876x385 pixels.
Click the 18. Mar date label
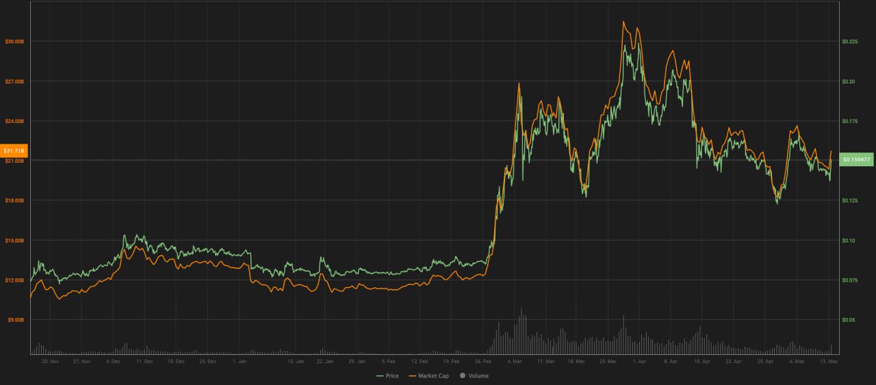tap(576, 360)
